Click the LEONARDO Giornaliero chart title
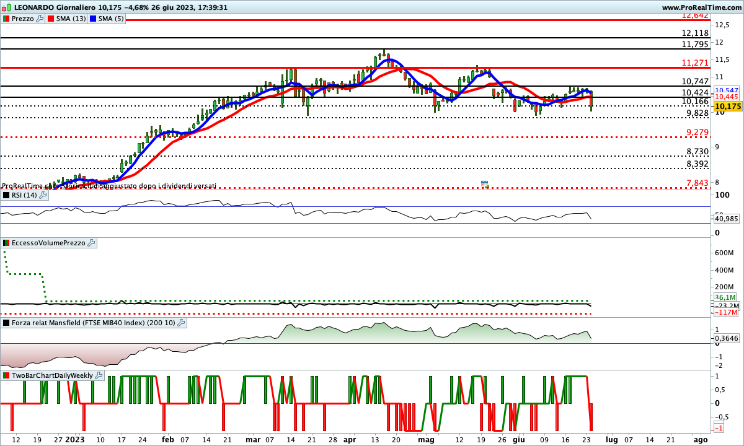Image resolution: width=744 pixels, height=446 pixels. point(54,7)
